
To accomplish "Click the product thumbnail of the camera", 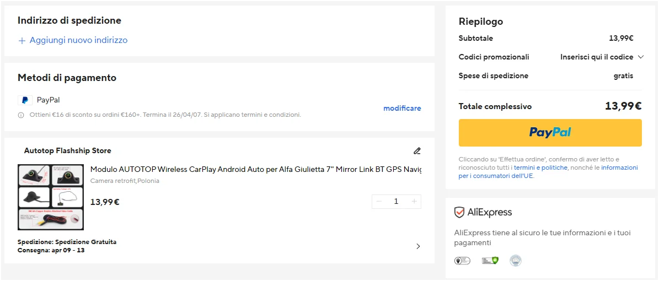I will click(x=51, y=197).
